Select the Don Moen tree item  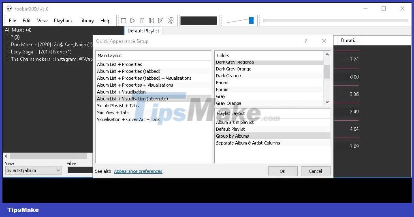pos(51,45)
